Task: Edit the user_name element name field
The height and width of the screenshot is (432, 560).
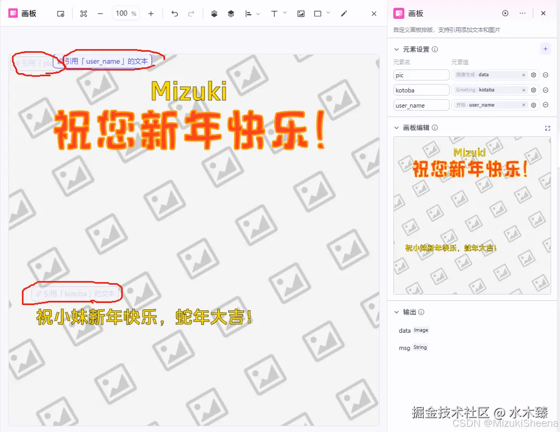Action: coord(422,106)
